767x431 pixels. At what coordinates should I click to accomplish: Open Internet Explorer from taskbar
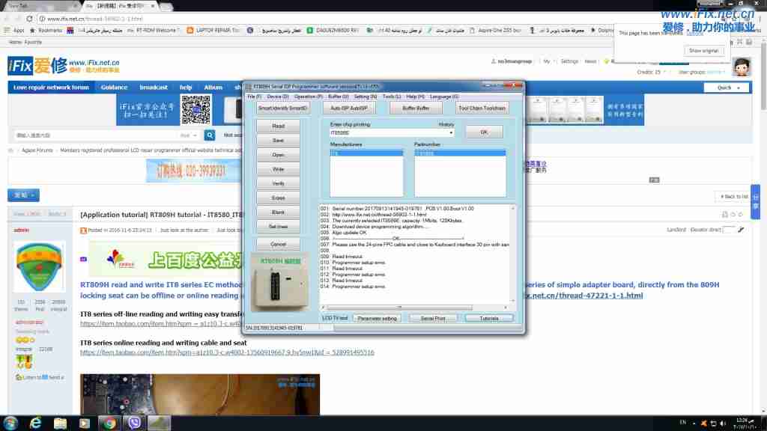(35, 423)
